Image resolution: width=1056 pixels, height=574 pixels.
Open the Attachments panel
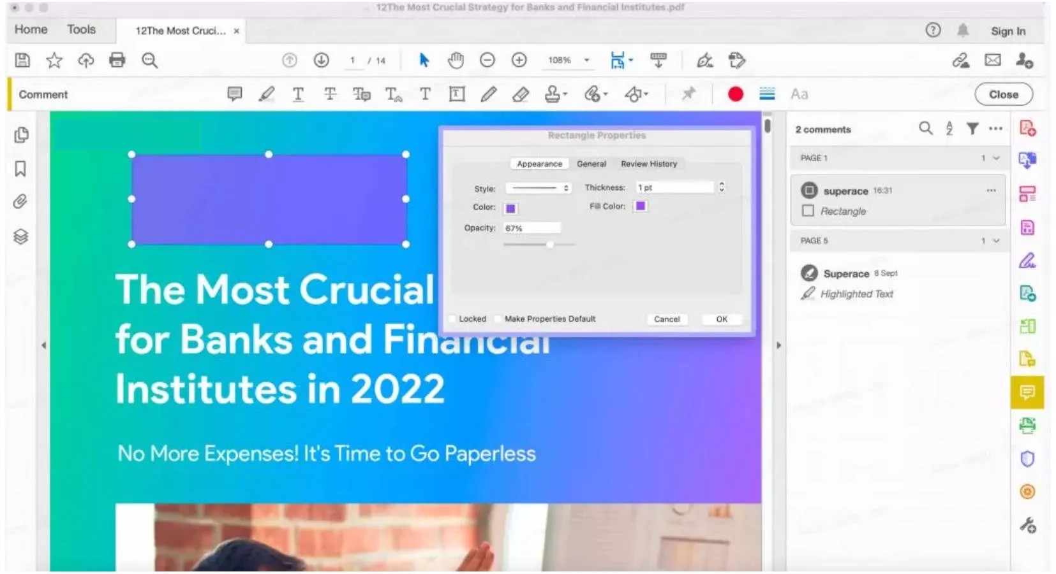20,201
